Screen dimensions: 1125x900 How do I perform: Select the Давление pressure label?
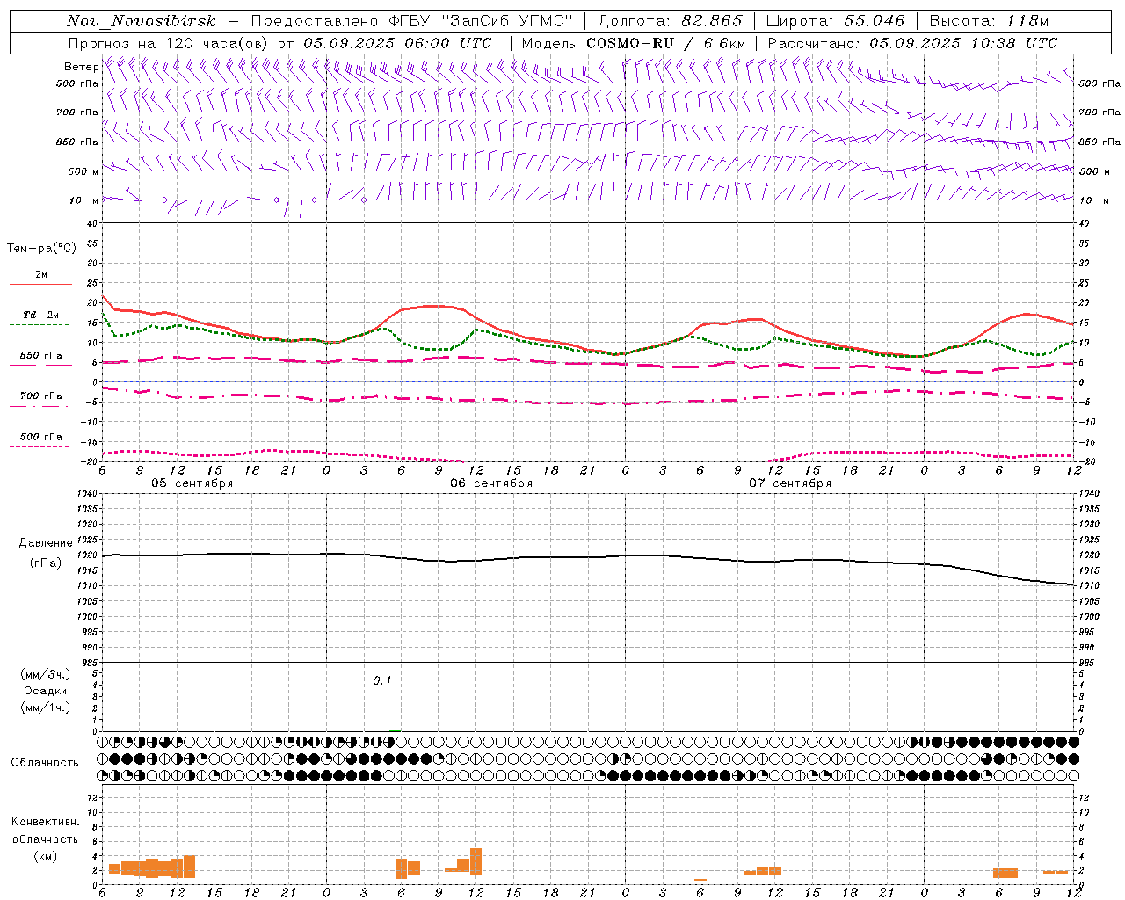click(x=46, y=543)
